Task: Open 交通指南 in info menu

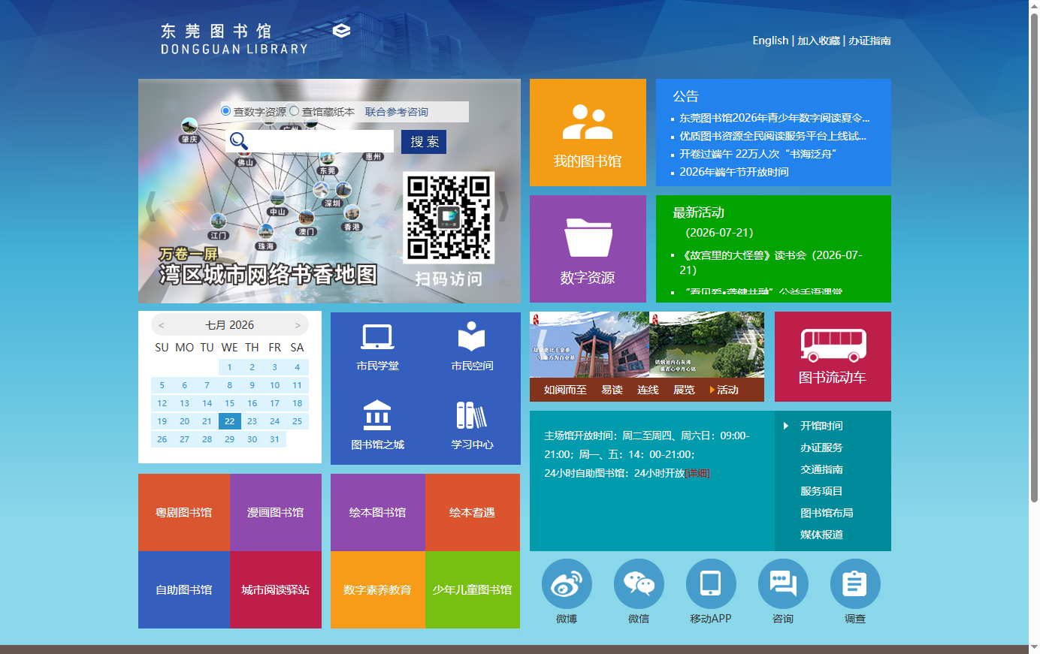Action: point(821,469)
